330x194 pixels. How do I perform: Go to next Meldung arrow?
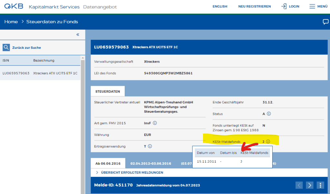pyautogui.click(x=310, y=185)
